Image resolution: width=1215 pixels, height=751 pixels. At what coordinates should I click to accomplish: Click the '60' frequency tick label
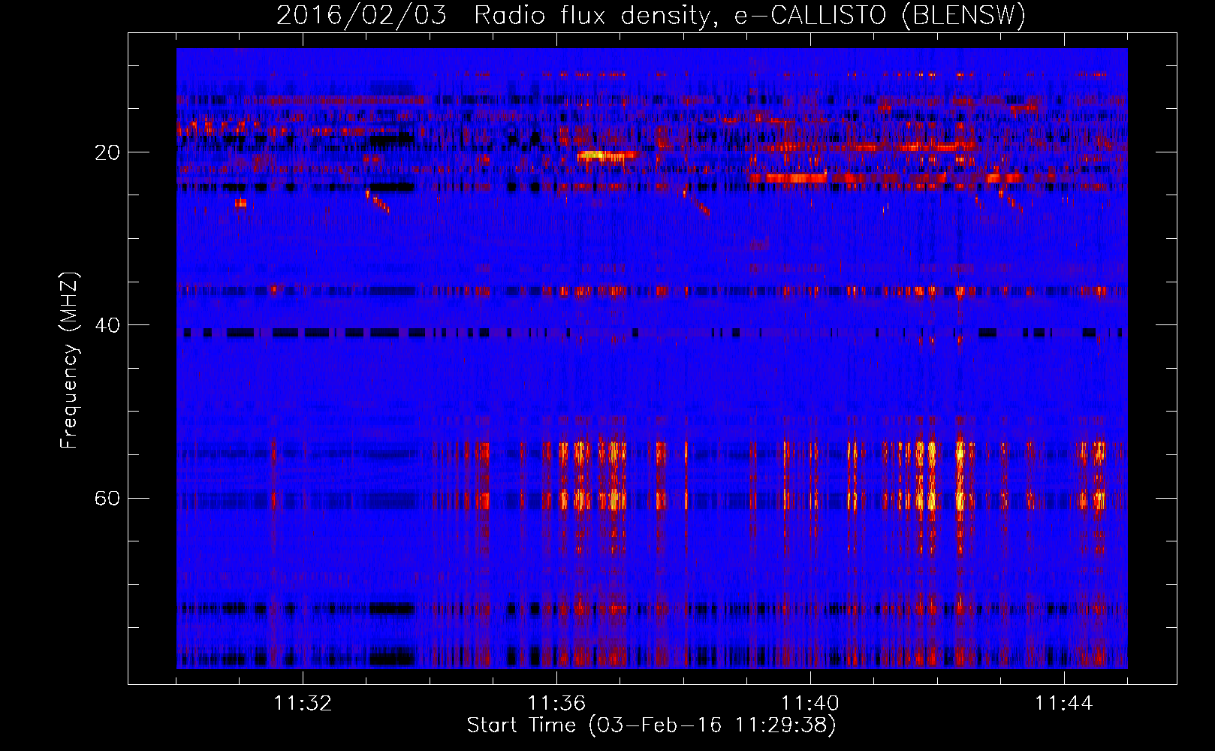click(107, 498)
